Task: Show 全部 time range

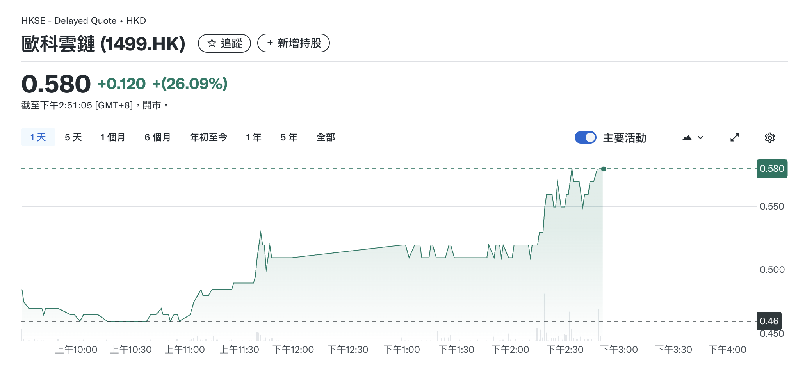Action: 326,137
